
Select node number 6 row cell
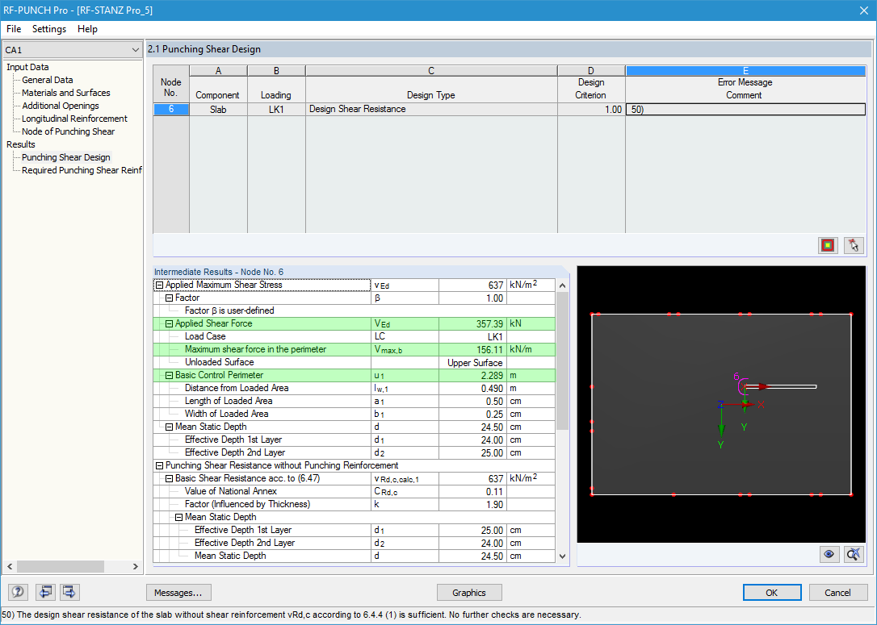tap(171, 110)
